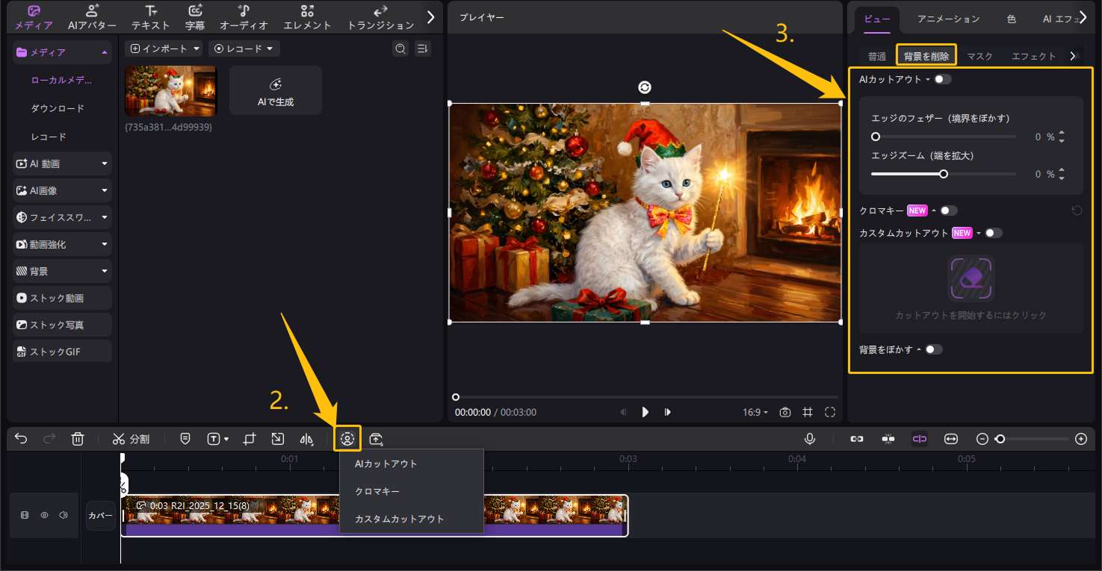Viewport: 1102px width, 571px height.
Task: Click the undo arrow in timeline toolbar
Action: (21, 439)
